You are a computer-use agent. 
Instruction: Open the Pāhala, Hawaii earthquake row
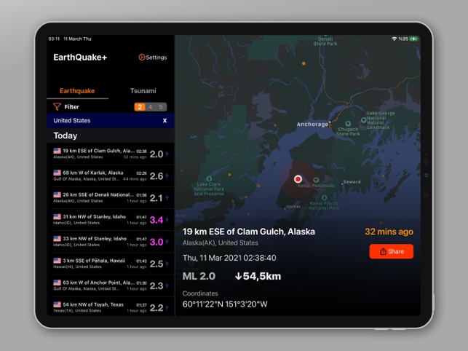click(x=111, y=264)
